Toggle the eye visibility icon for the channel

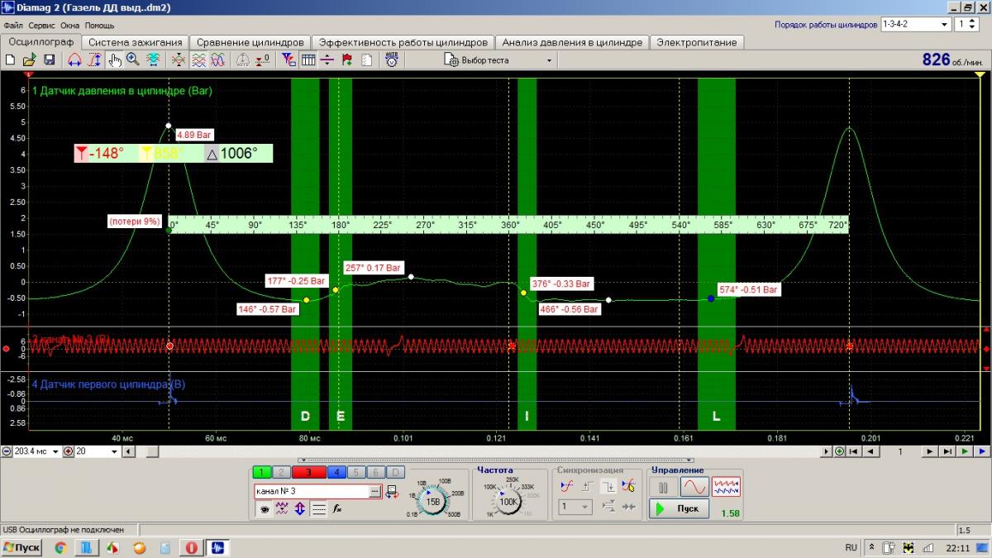point(265,509)
